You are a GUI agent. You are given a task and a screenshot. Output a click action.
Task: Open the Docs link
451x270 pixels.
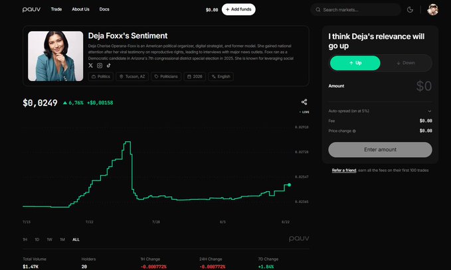point(104,9)
